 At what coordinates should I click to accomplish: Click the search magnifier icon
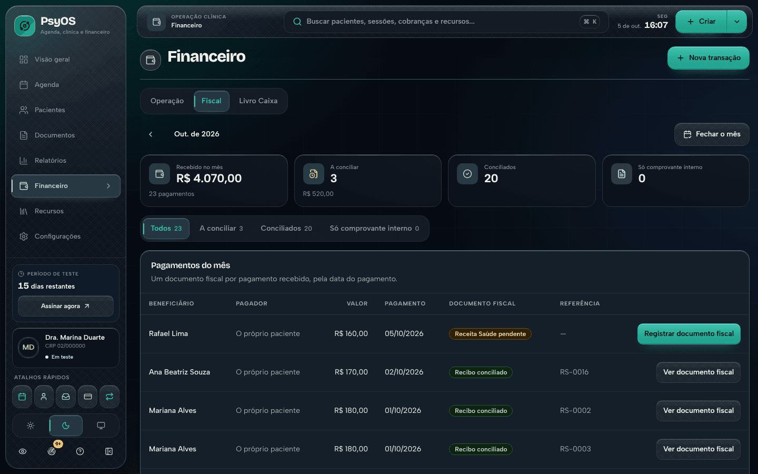click(297, 22)
